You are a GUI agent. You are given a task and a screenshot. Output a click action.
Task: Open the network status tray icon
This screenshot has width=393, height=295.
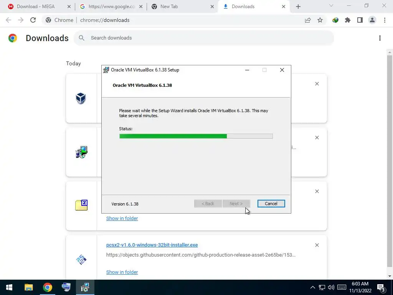click(322, 287)
